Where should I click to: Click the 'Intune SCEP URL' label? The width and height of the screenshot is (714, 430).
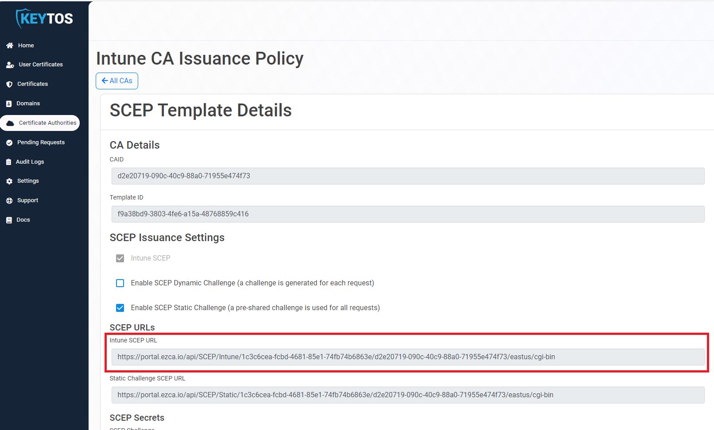tap(133, 341)
